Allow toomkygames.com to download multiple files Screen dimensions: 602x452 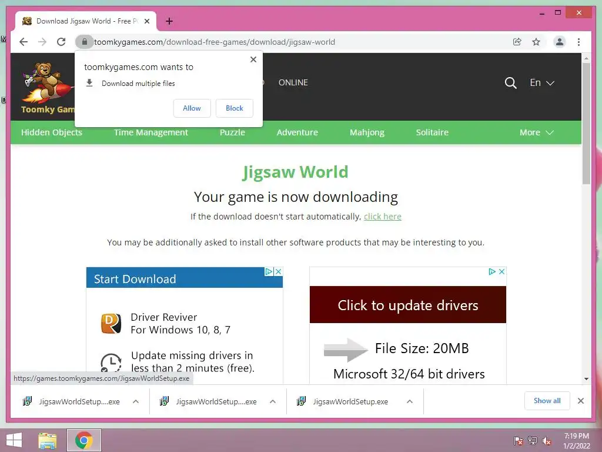(192, 108)
